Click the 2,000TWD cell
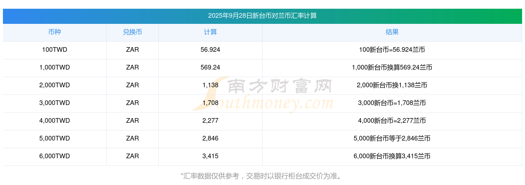The width and height of the screenshot is (525, 185). coord(55,85)
